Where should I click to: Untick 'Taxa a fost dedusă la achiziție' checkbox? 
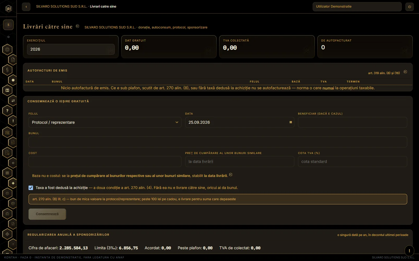coord(31,188)
